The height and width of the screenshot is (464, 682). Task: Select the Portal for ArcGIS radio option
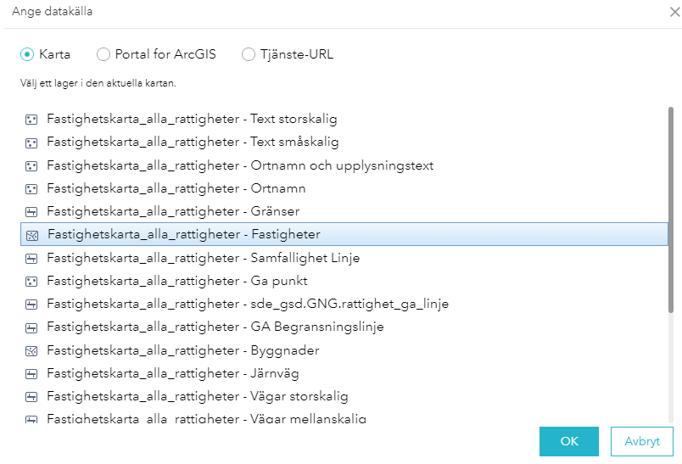click(103, 54)
